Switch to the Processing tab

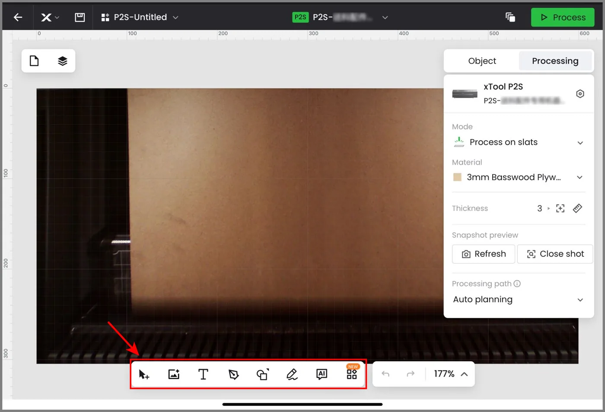pyautogui.click(x=555, y=61)
